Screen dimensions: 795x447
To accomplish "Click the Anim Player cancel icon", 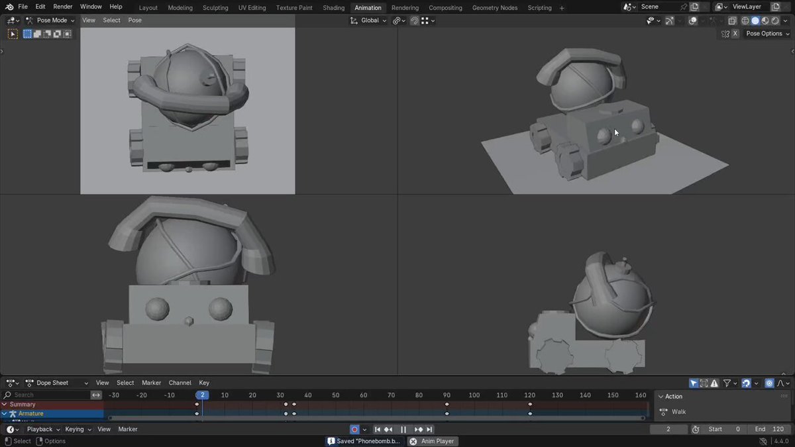I will (x=413, y=441).
